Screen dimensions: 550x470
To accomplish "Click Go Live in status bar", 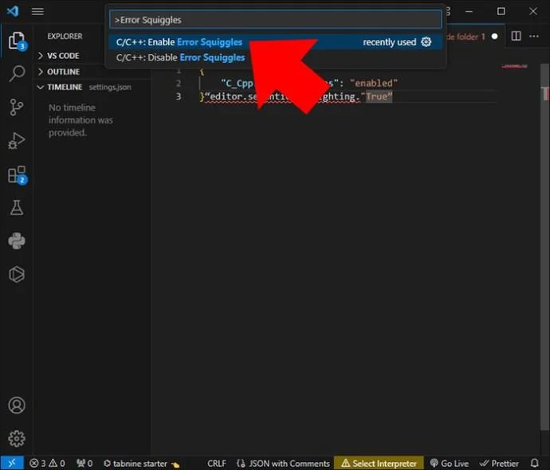I will (450, 464).
